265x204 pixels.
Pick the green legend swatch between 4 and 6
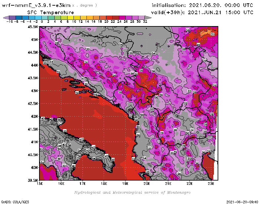coord(57,17)
